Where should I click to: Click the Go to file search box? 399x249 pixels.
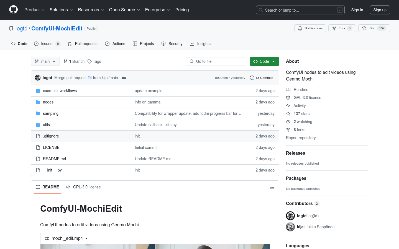click(216, 61)
